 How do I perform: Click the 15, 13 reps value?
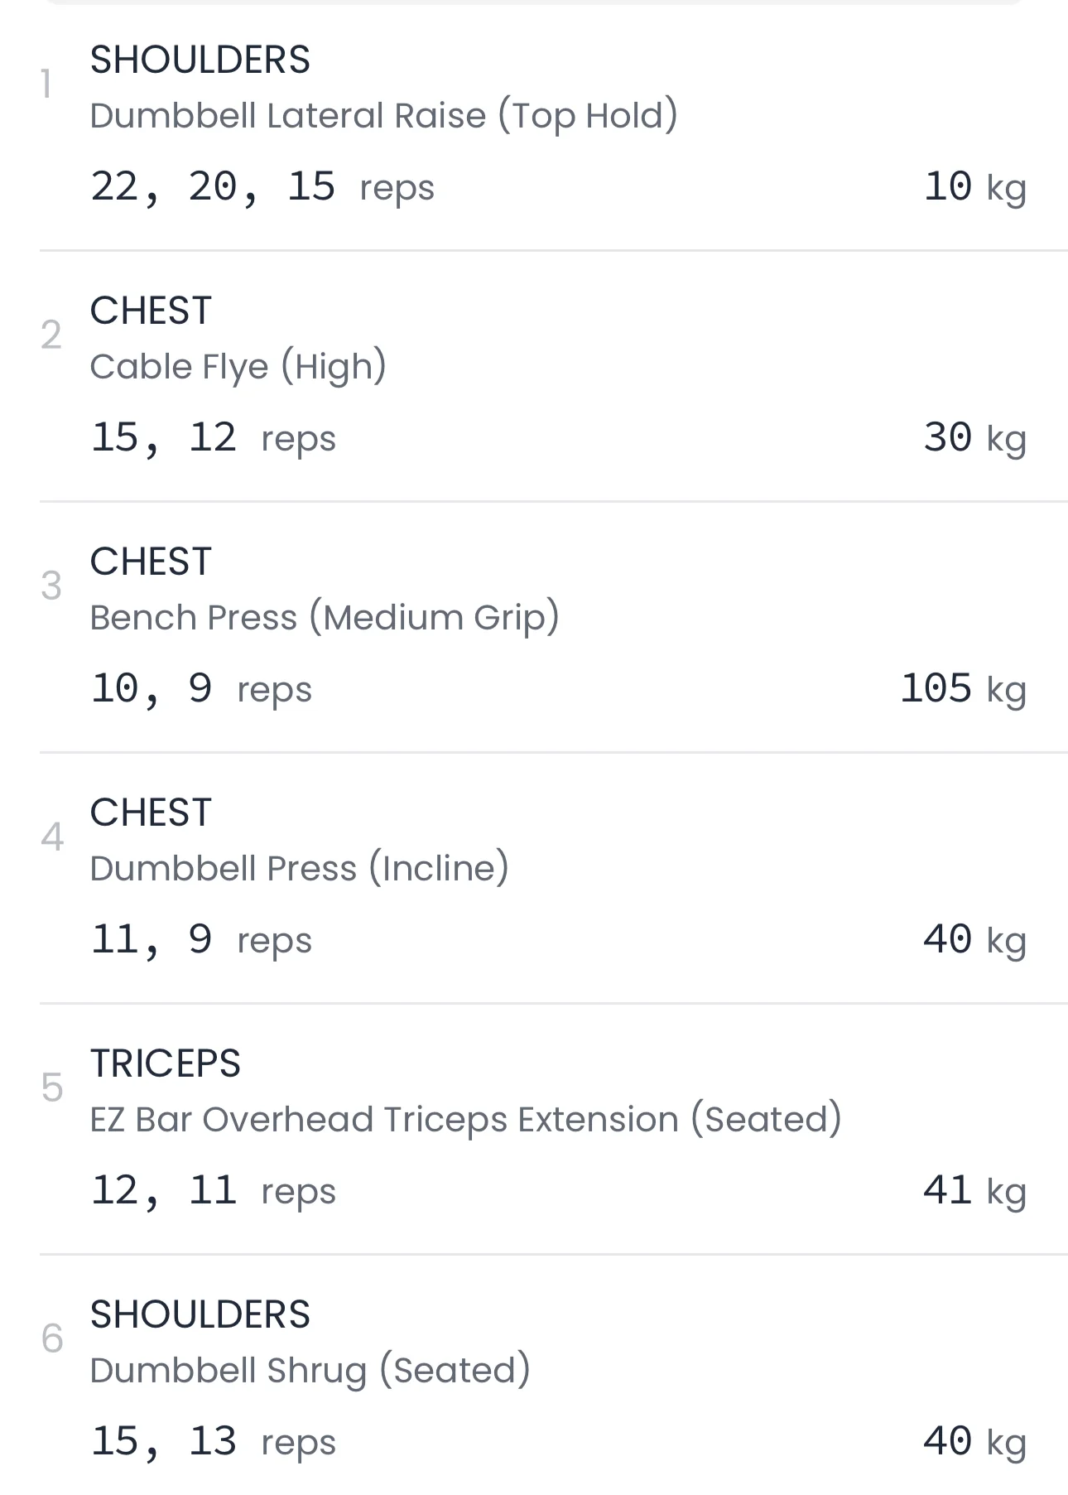coord(213,1442)
